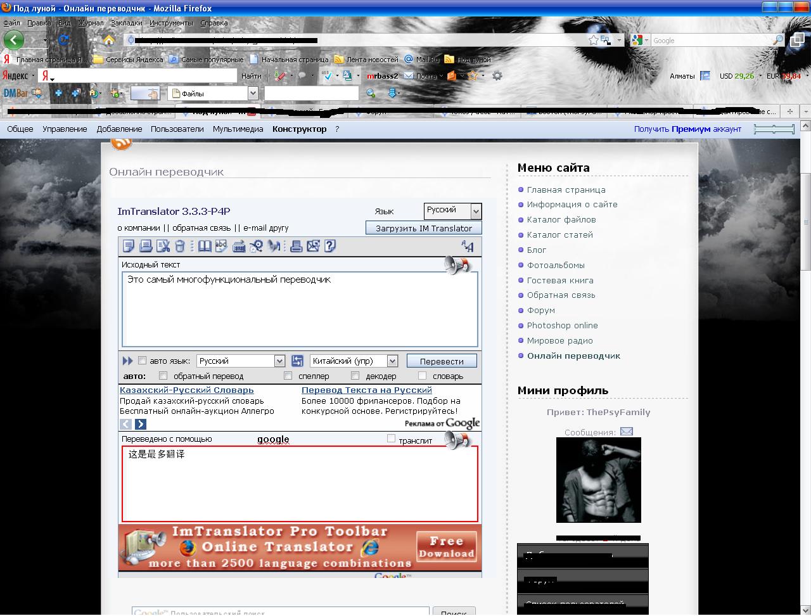Open the Каталог файлов site menu link
This screenshot has height=616, width=811.
pos(561,219)
